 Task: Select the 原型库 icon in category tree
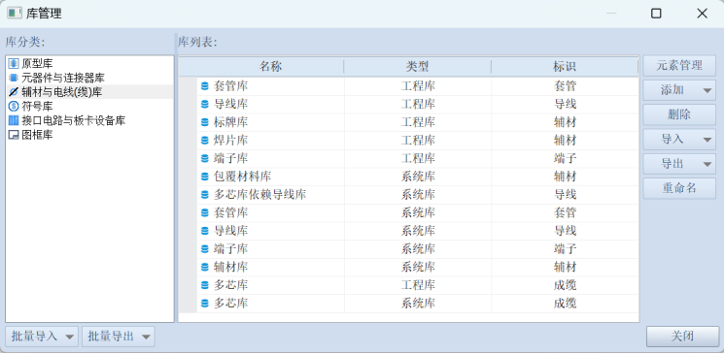14,63
